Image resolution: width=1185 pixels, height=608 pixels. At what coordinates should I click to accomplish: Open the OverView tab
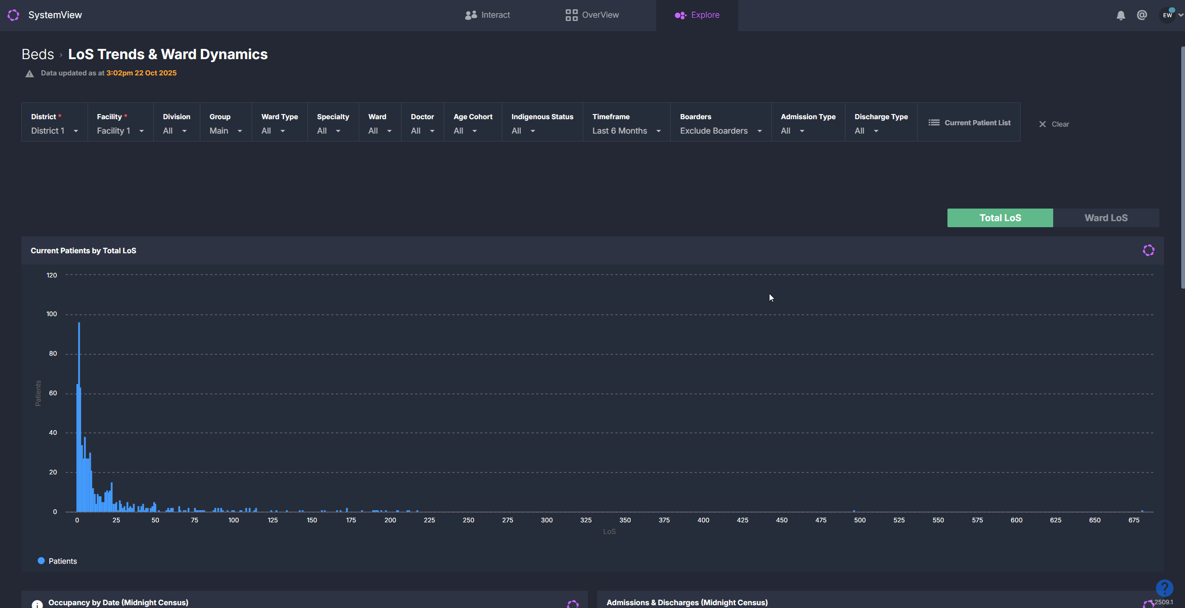click(x=592, y=15)
